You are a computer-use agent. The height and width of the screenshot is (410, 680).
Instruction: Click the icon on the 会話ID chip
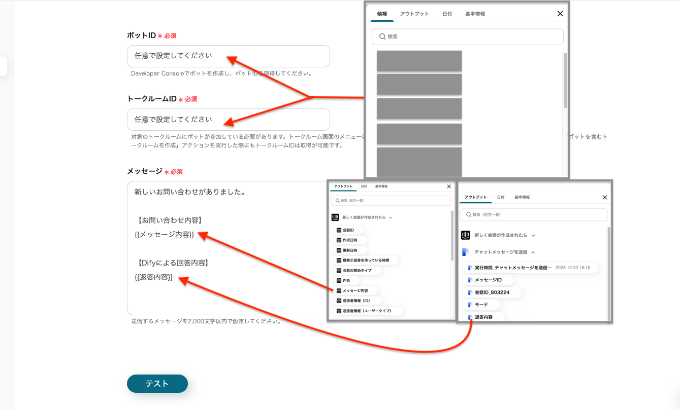pyautogui.click(x=339, y=230)
